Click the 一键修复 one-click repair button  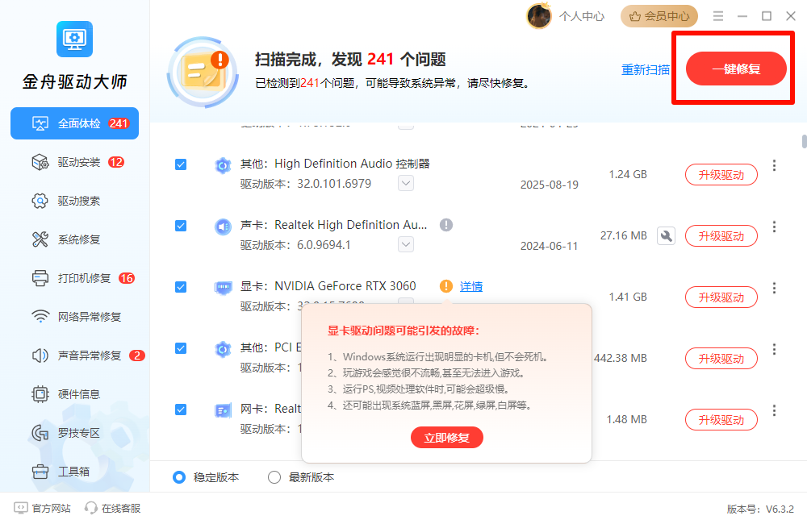736,69
